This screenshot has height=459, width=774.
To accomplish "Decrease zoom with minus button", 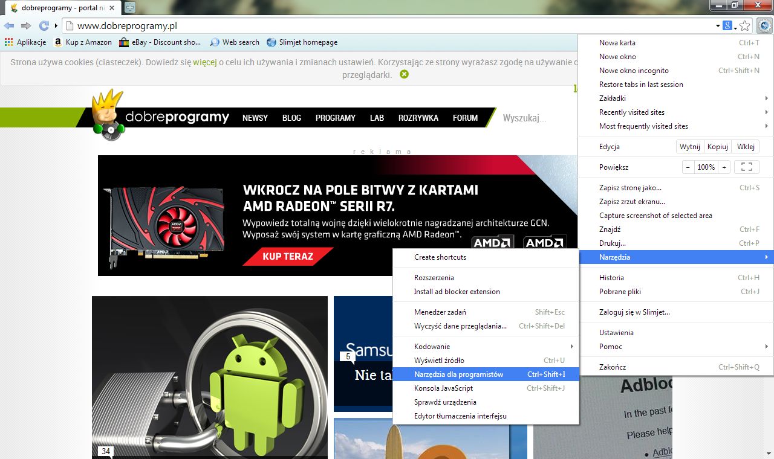I will [x=688, y=167].
